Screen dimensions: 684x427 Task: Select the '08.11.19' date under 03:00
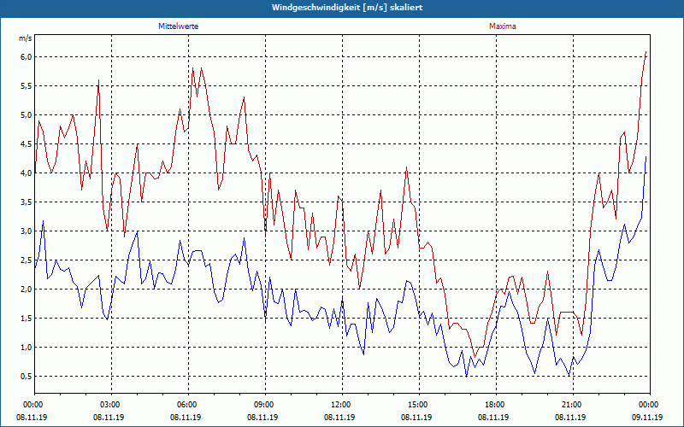click(x=109, y=417)
